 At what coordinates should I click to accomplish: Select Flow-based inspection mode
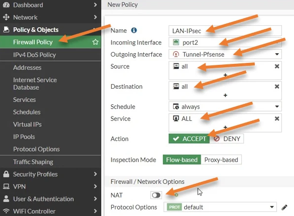(181, 160)
